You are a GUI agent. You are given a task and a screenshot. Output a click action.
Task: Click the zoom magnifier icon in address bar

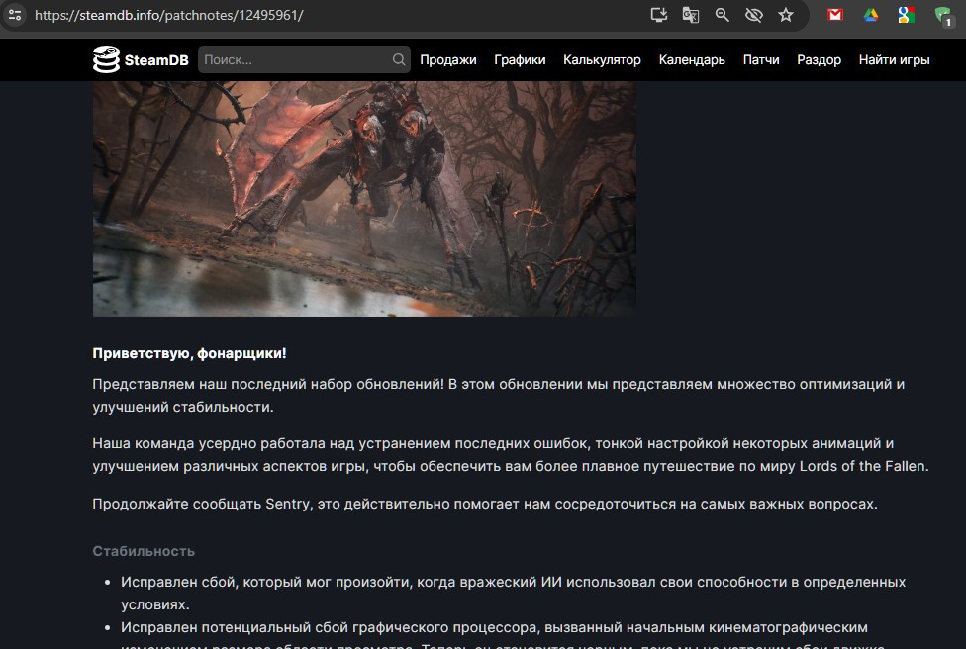point(723,15)
